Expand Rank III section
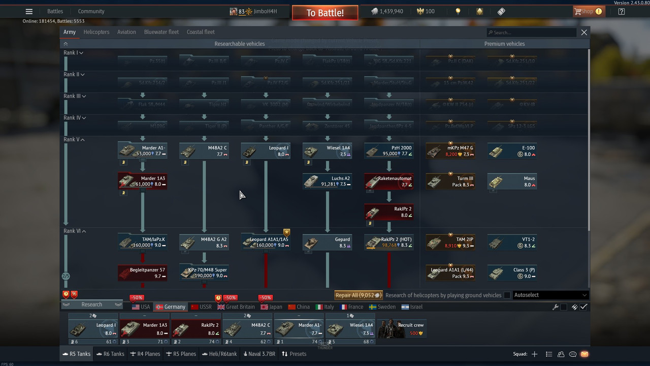The height and width of the screenshot is (366, 650). [75, 96]
